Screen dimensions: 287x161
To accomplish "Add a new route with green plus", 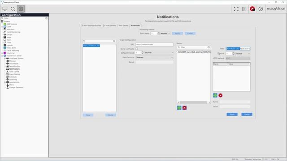I will point(179,108).
